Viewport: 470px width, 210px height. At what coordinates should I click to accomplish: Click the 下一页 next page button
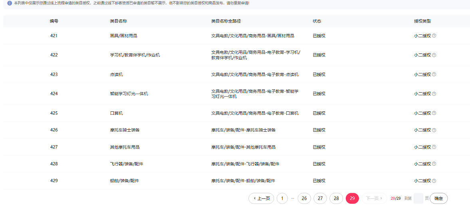click(374, 198)
